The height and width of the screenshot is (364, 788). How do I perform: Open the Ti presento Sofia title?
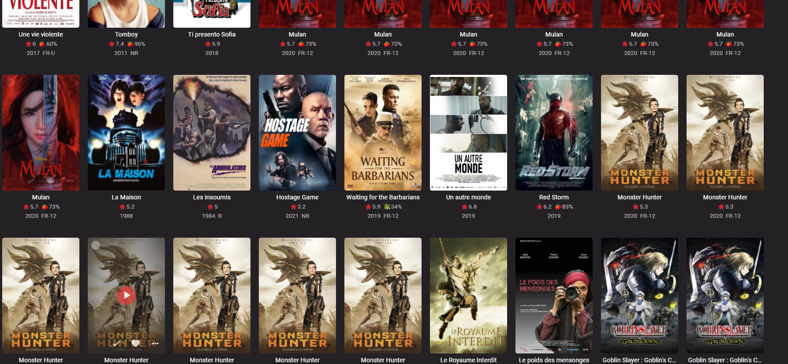pyautogui.click(x=212, y=34)
